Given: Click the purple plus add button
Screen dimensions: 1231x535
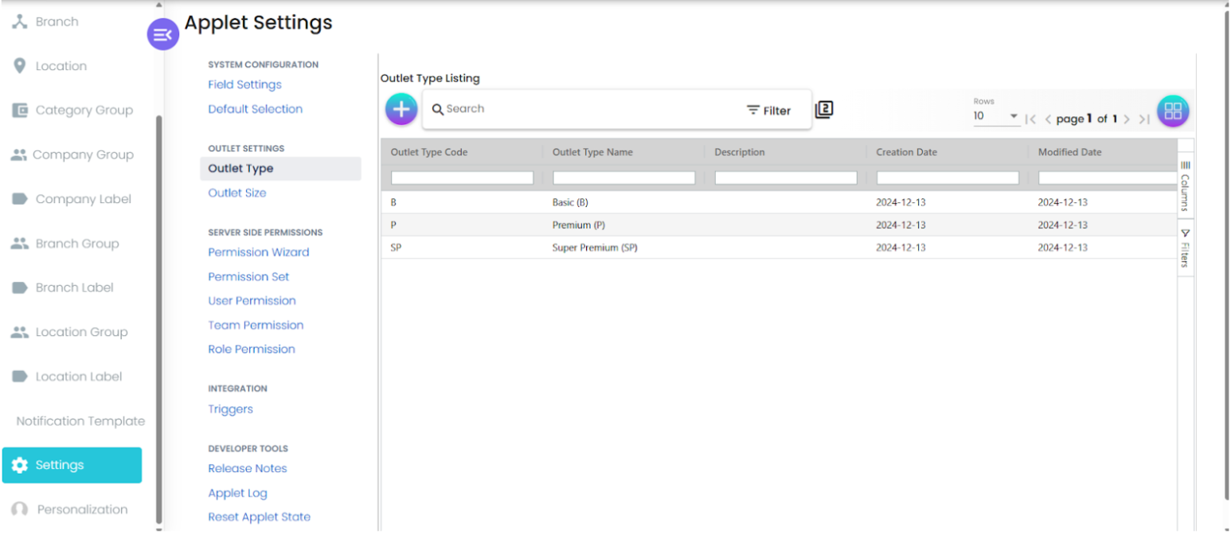Looking at the screenshot, I should (x=401, y=109).
